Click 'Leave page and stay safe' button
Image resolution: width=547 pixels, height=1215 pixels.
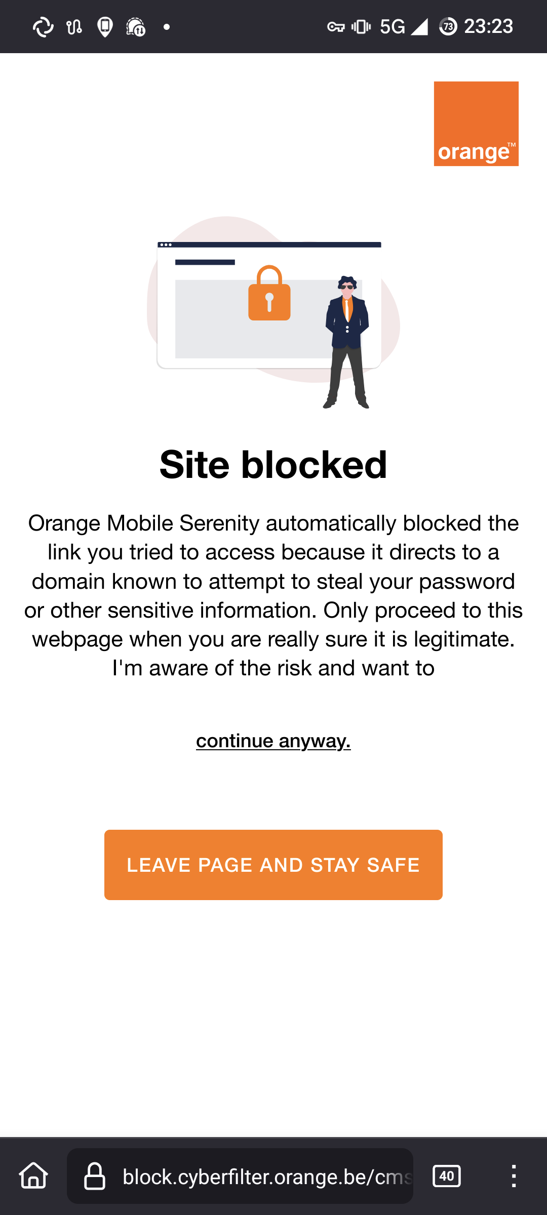(273, 865)
